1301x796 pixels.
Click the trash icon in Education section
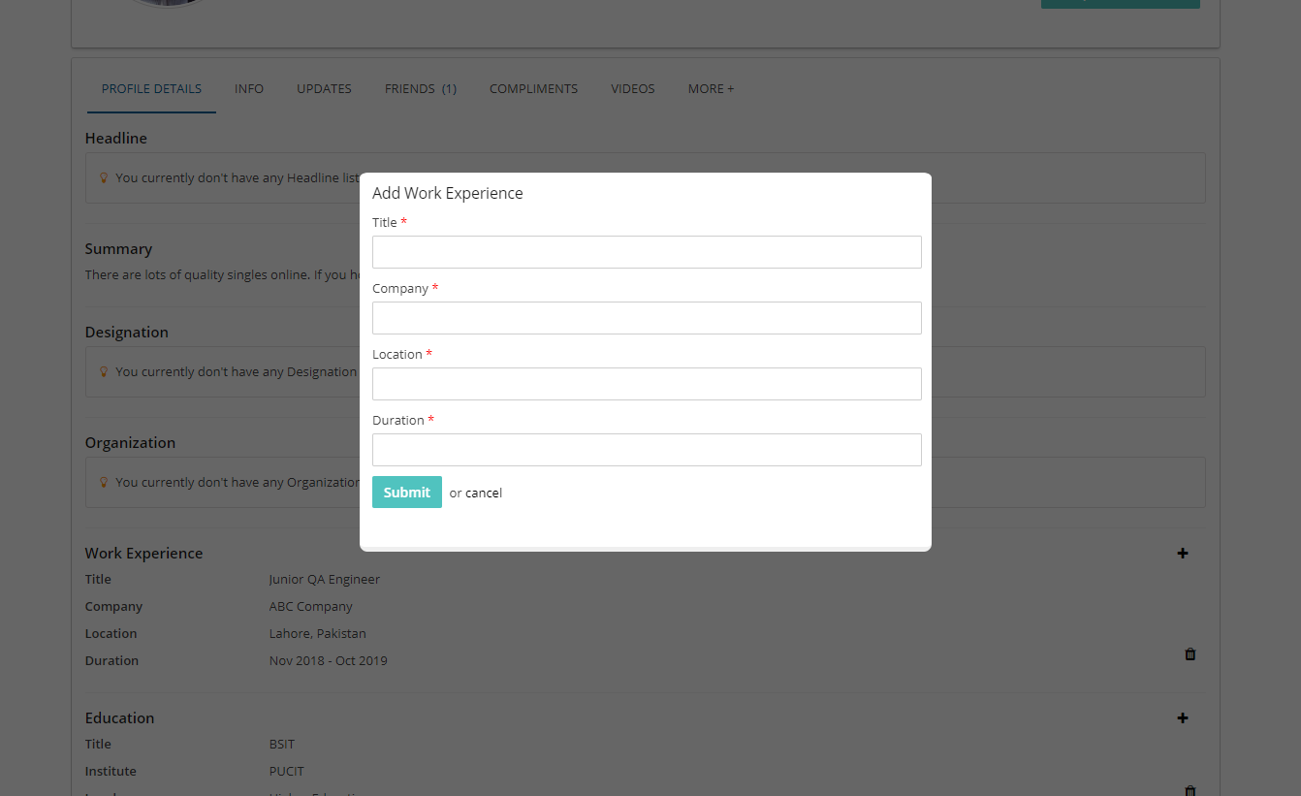click(1190, 790)
